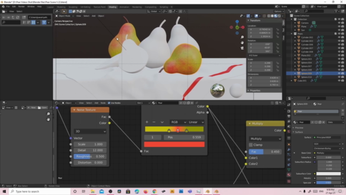Click the red color swatch under the color ramp
Viewport: 346px width, 195px height.
[174, 145]
